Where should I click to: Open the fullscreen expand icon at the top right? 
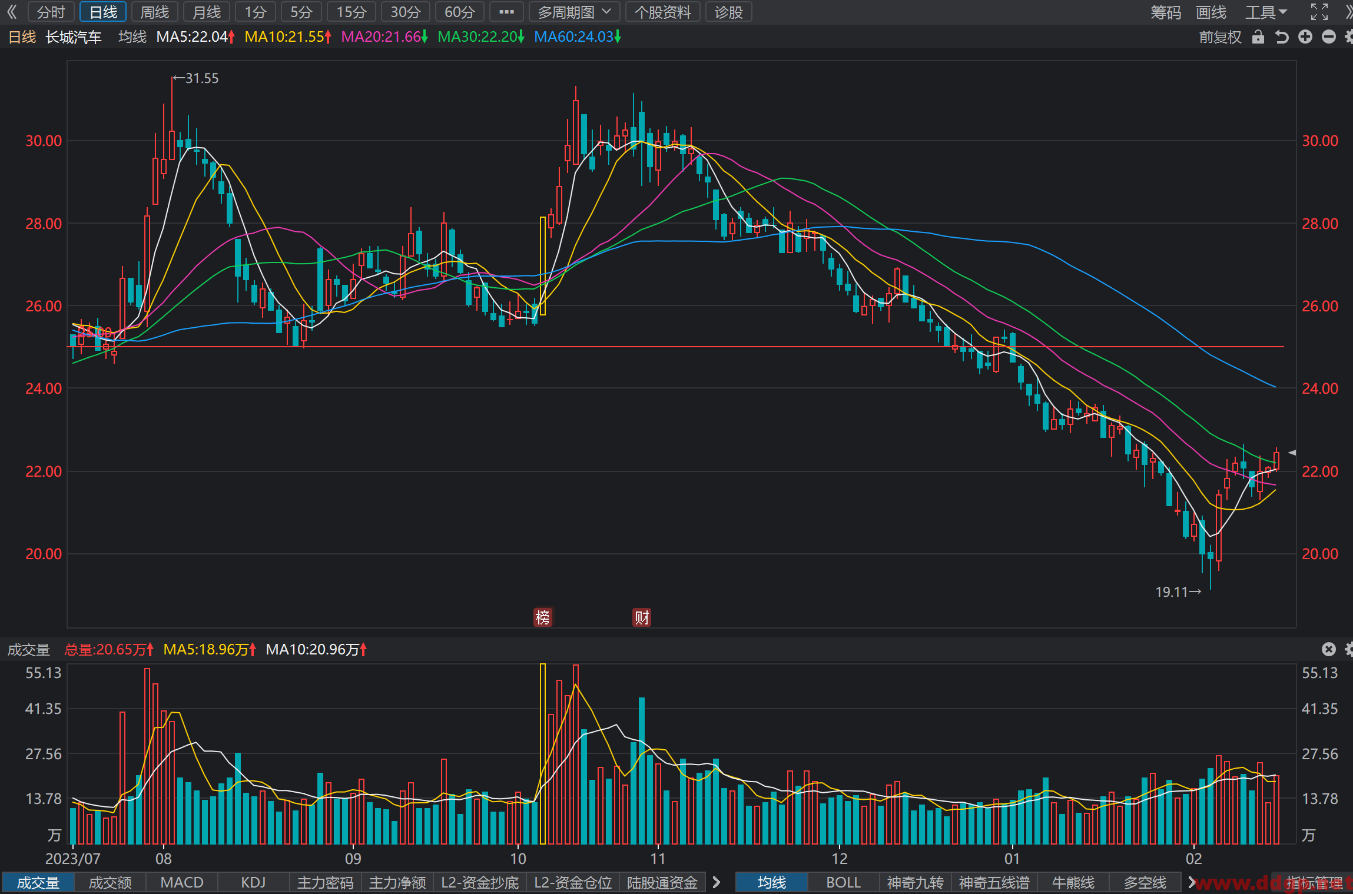point(1319,12)
